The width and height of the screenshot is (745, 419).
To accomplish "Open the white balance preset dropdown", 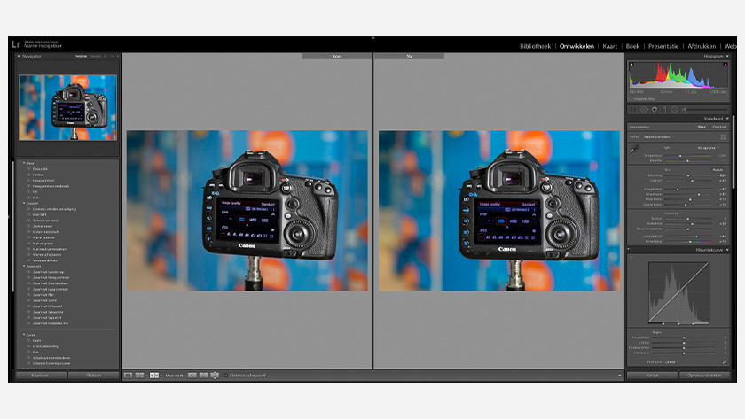I will [708, 148].
